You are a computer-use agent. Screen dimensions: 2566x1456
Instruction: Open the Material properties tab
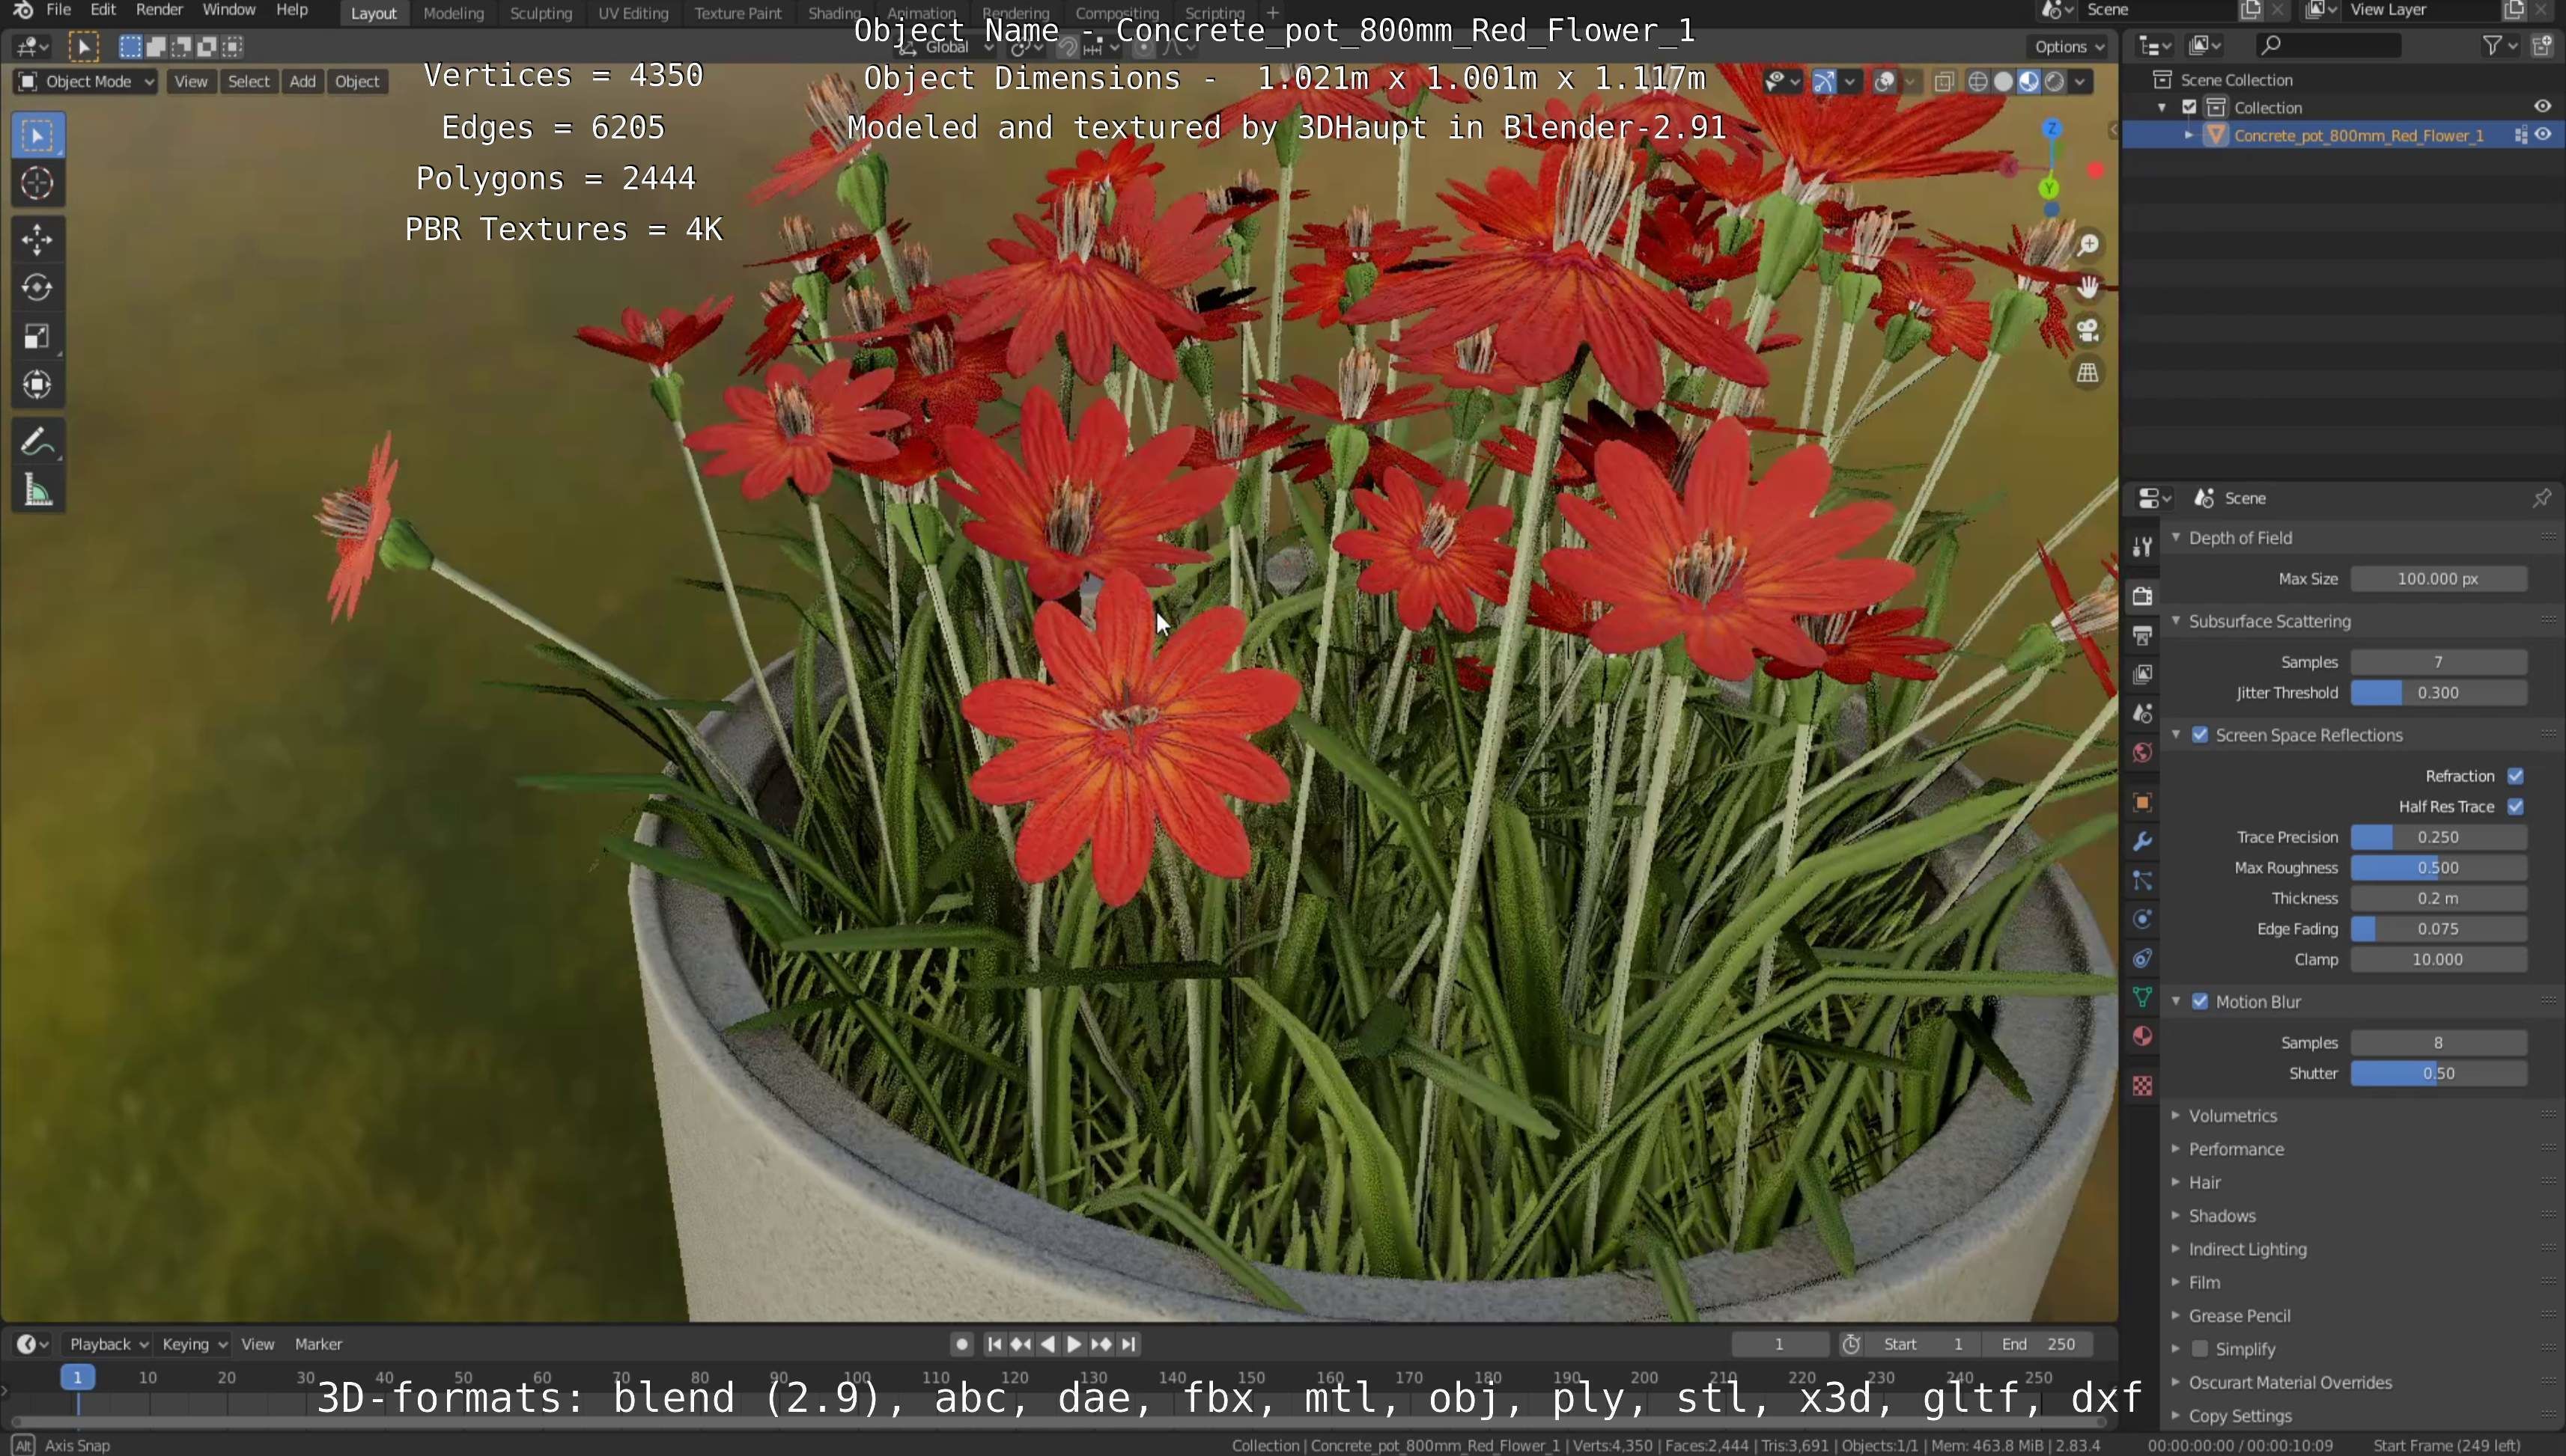tap(2141, 1036)
